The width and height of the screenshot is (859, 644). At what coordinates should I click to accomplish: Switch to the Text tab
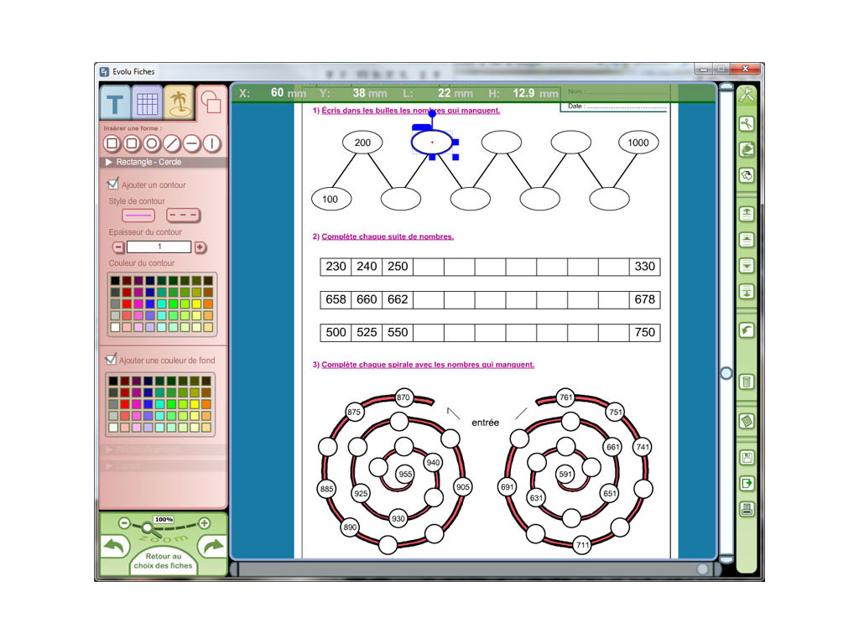[115, 105]
